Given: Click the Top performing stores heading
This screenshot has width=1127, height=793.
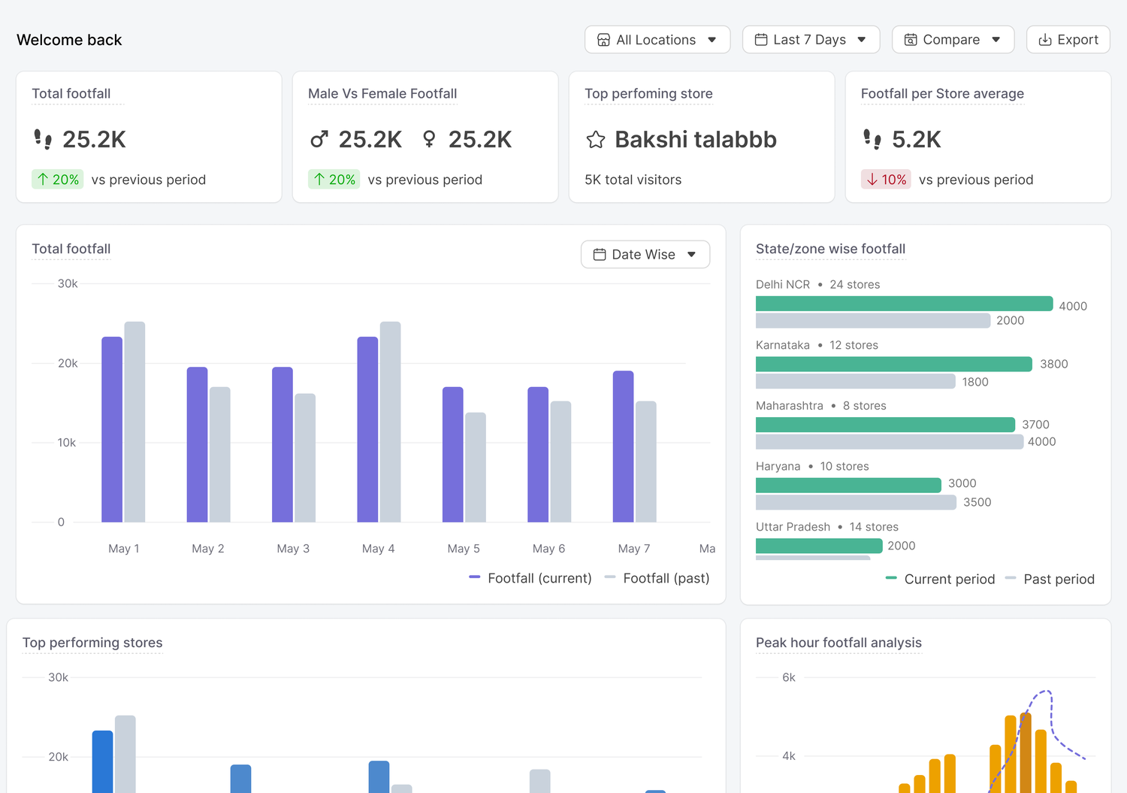Looking at the screenshot, I should pyautogui.click(x=92, y=643).
